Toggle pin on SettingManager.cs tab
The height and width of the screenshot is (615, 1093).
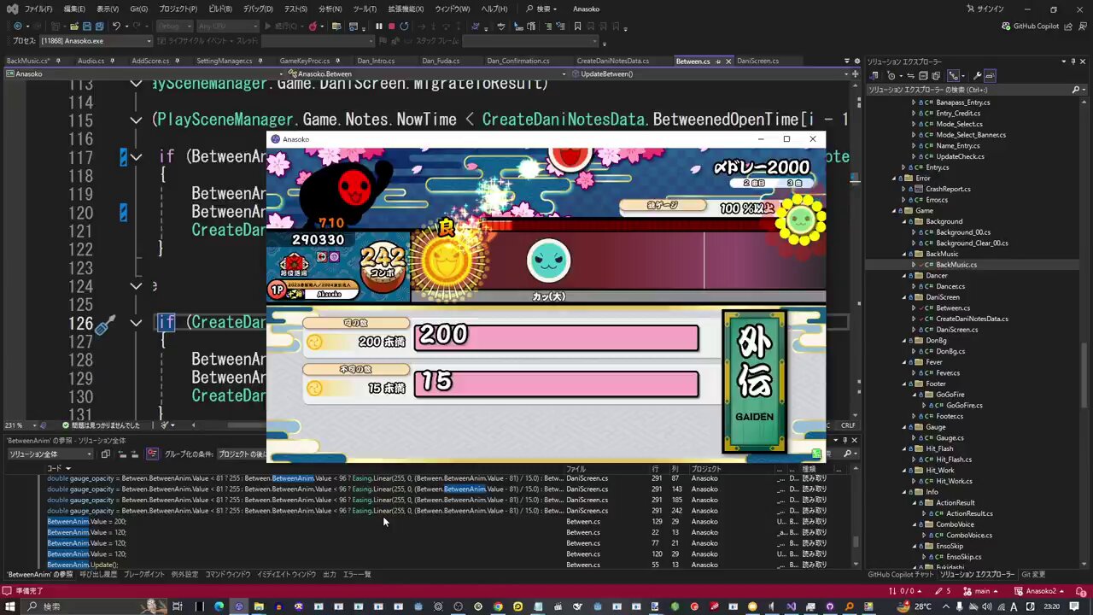coord(259,61)
